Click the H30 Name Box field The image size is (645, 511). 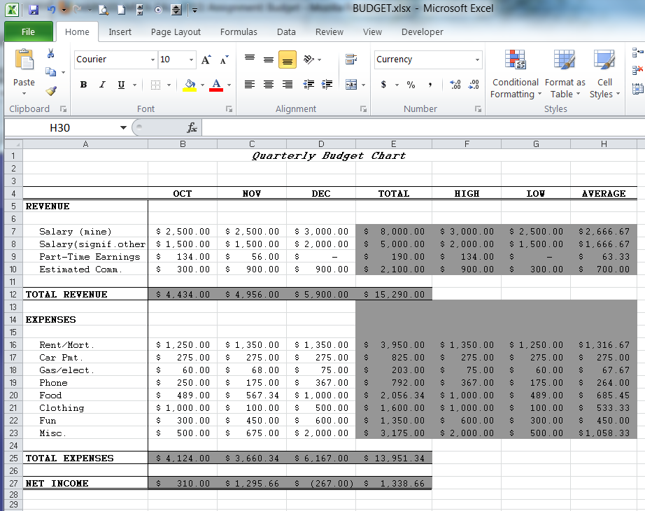(60, 127)
